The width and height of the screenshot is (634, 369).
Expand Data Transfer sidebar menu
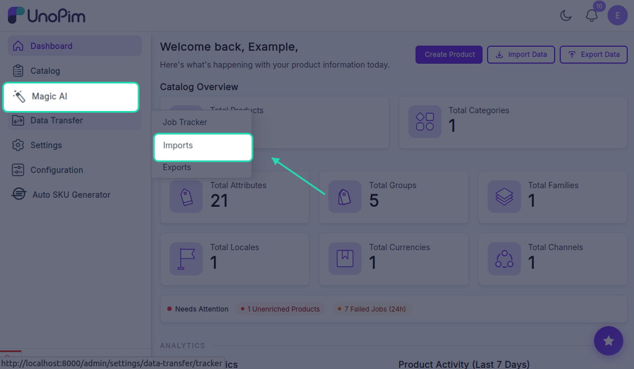pyautogui.click(x=75, y=120)
